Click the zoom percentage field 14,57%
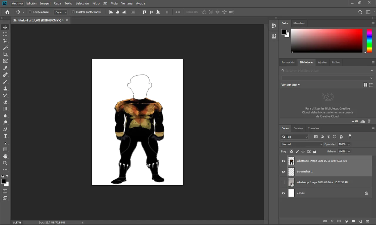Image resolution: width=376 pixels, height=225 pixels. (17, 223)
